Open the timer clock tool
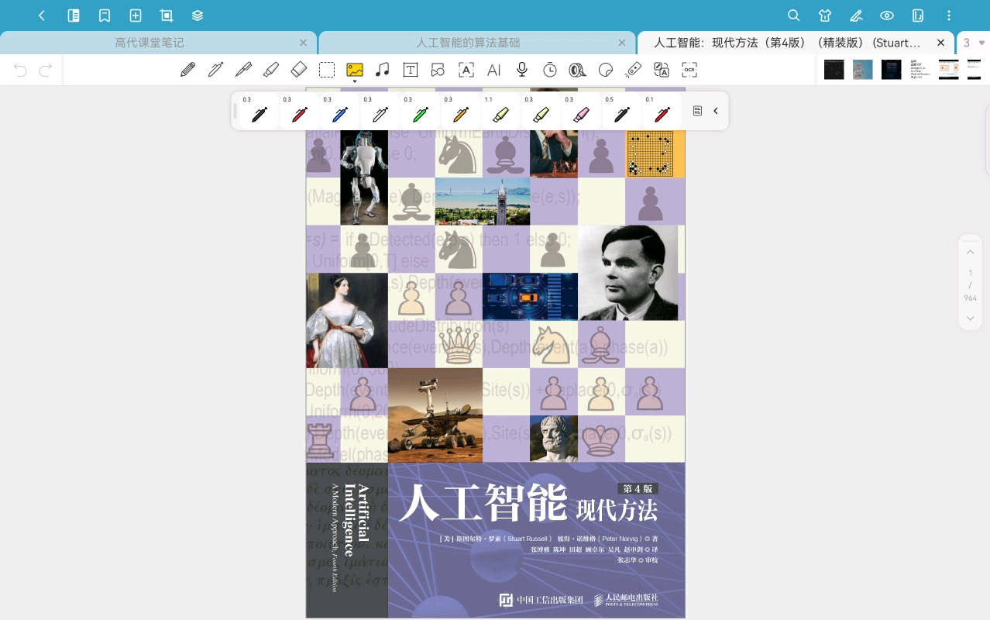990x620 pixels. click(550, 70)
